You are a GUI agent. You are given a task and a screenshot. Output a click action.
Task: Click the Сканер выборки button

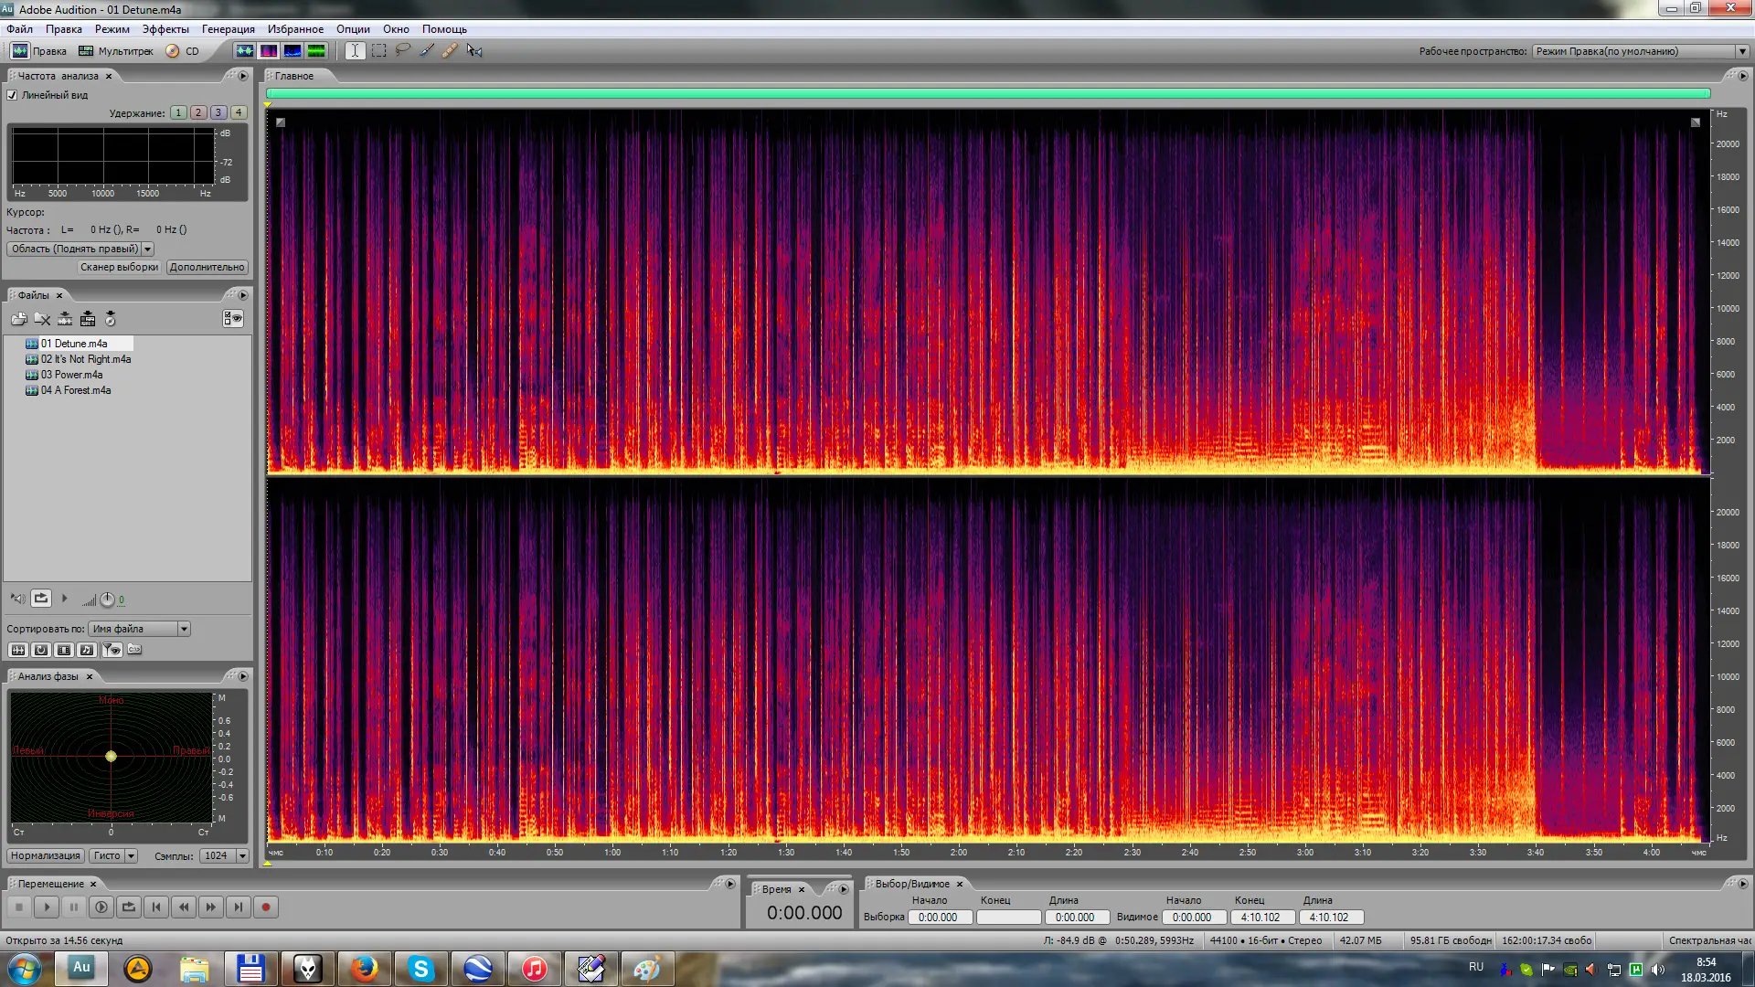coord(119,267)
